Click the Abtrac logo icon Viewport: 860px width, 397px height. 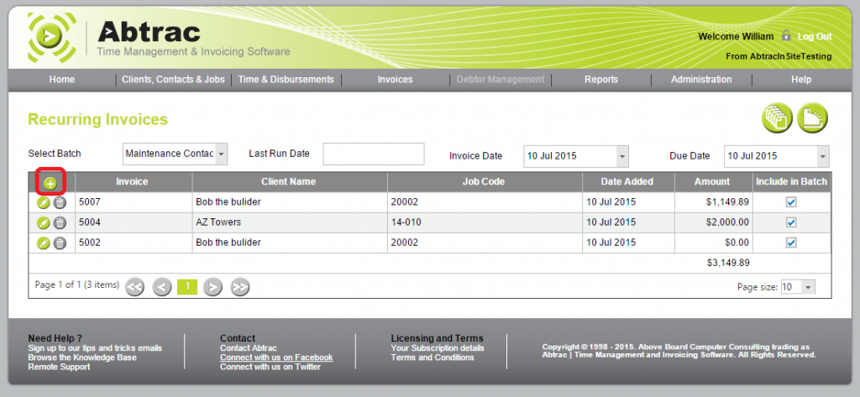click(x=51, y=37)
